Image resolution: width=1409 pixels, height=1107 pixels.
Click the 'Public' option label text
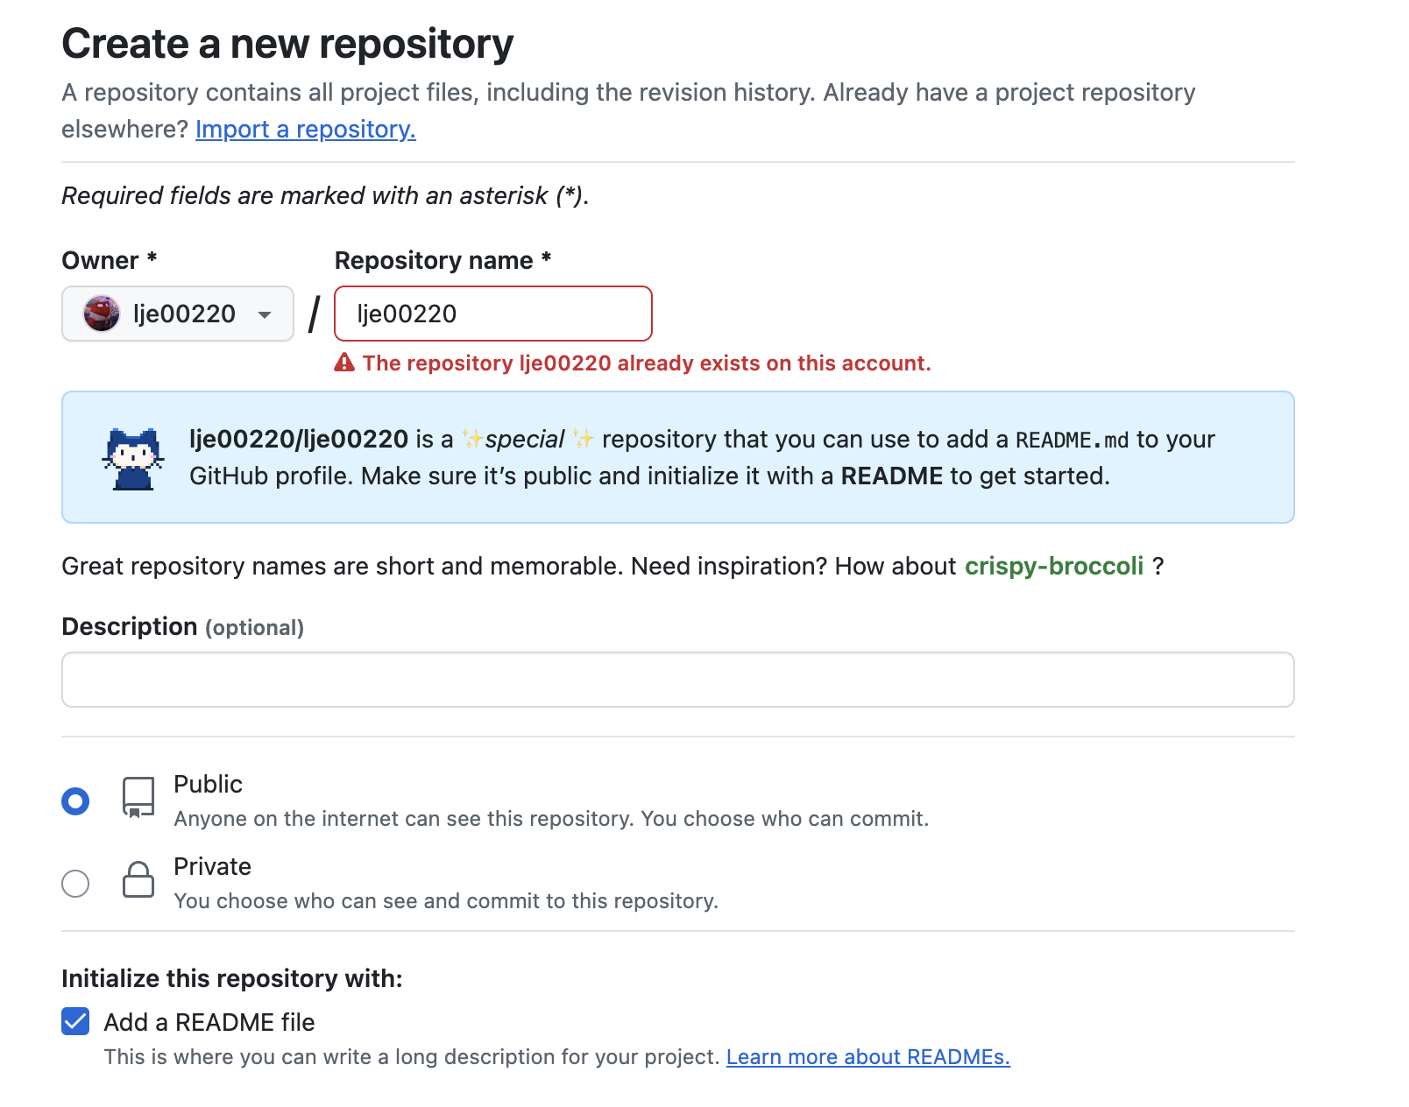tap(208, 784)
